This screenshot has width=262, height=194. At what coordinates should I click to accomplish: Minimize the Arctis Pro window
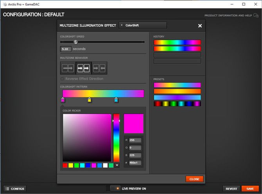click(x=232, y=4)
